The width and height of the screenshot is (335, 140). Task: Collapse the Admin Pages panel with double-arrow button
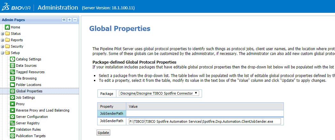coord(64,20)
